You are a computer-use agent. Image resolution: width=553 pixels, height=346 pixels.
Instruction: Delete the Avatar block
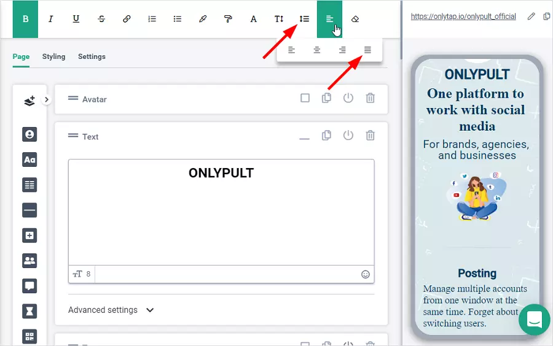[x=370, y=98]
